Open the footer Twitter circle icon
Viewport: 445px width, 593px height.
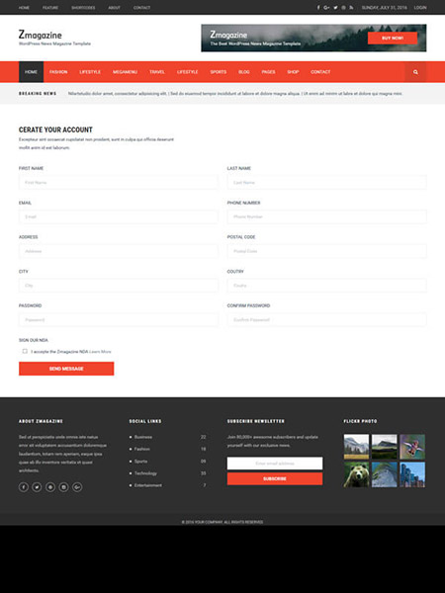(37, 487)
